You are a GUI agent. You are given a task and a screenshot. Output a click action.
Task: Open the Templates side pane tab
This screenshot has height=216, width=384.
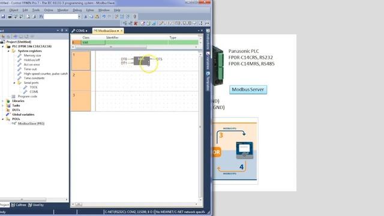tap(208, 82)
